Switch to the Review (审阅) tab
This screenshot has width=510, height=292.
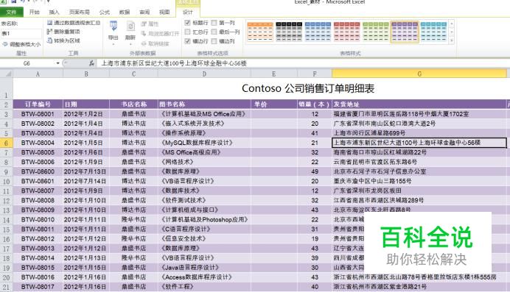coord(144,12)
